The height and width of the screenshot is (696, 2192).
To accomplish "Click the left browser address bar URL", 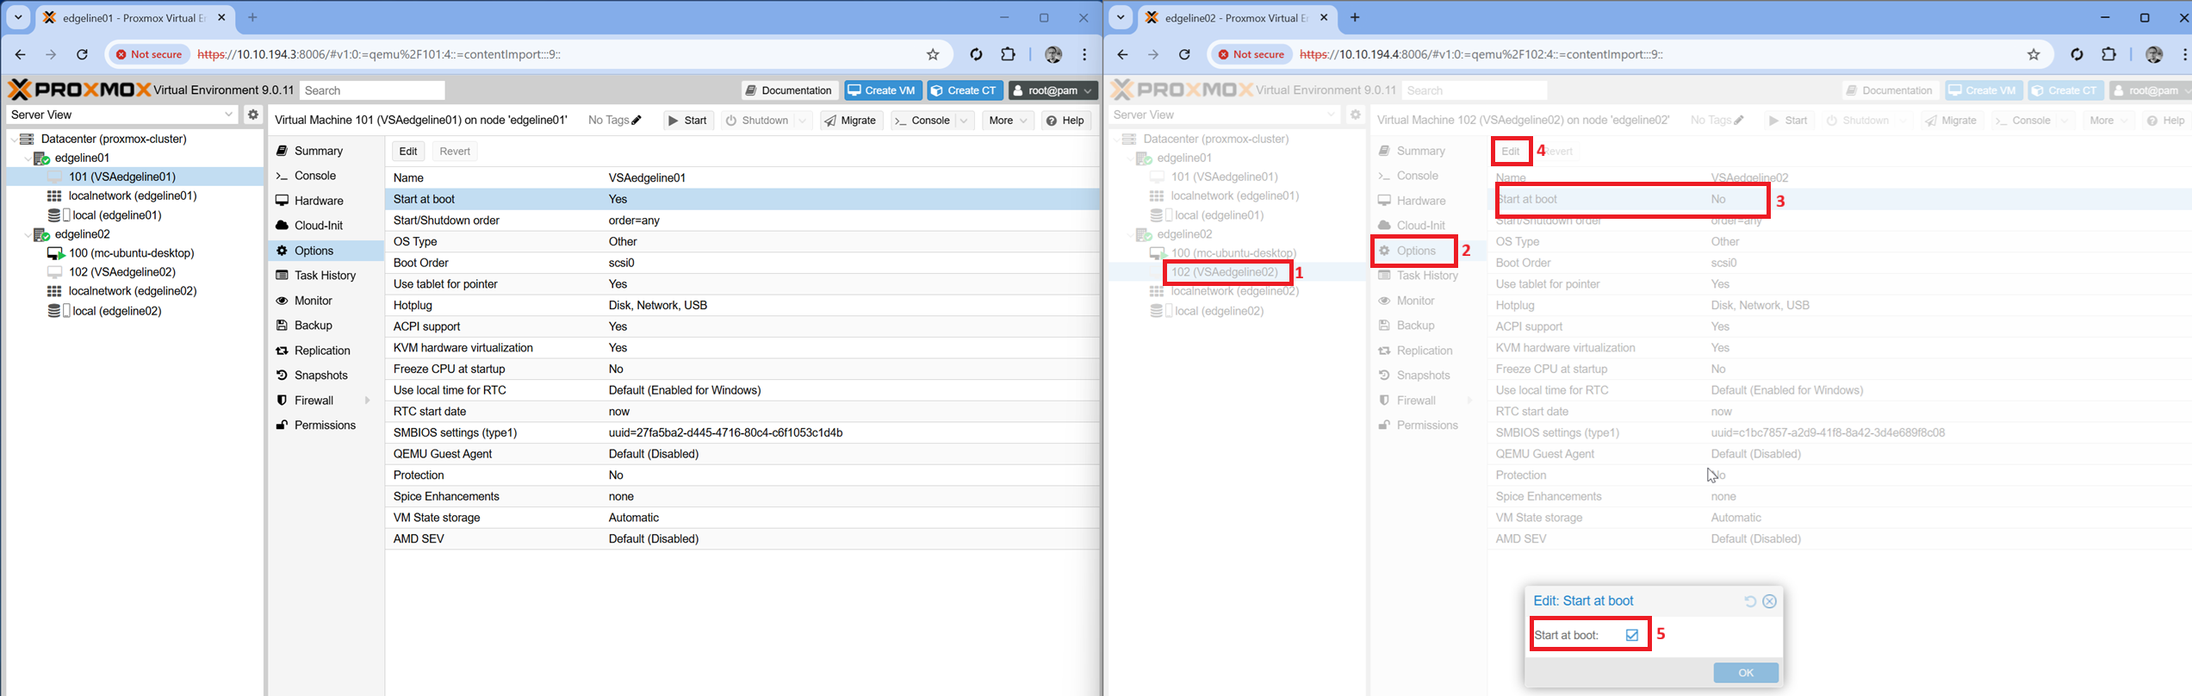I will tap(379, 54).
